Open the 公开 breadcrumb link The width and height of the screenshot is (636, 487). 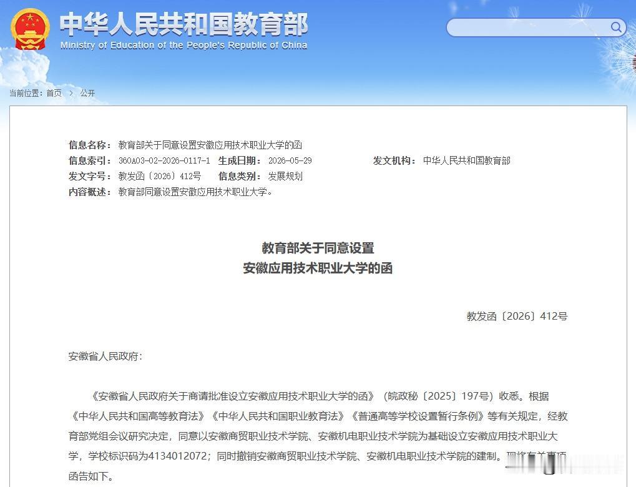[87, 94]
